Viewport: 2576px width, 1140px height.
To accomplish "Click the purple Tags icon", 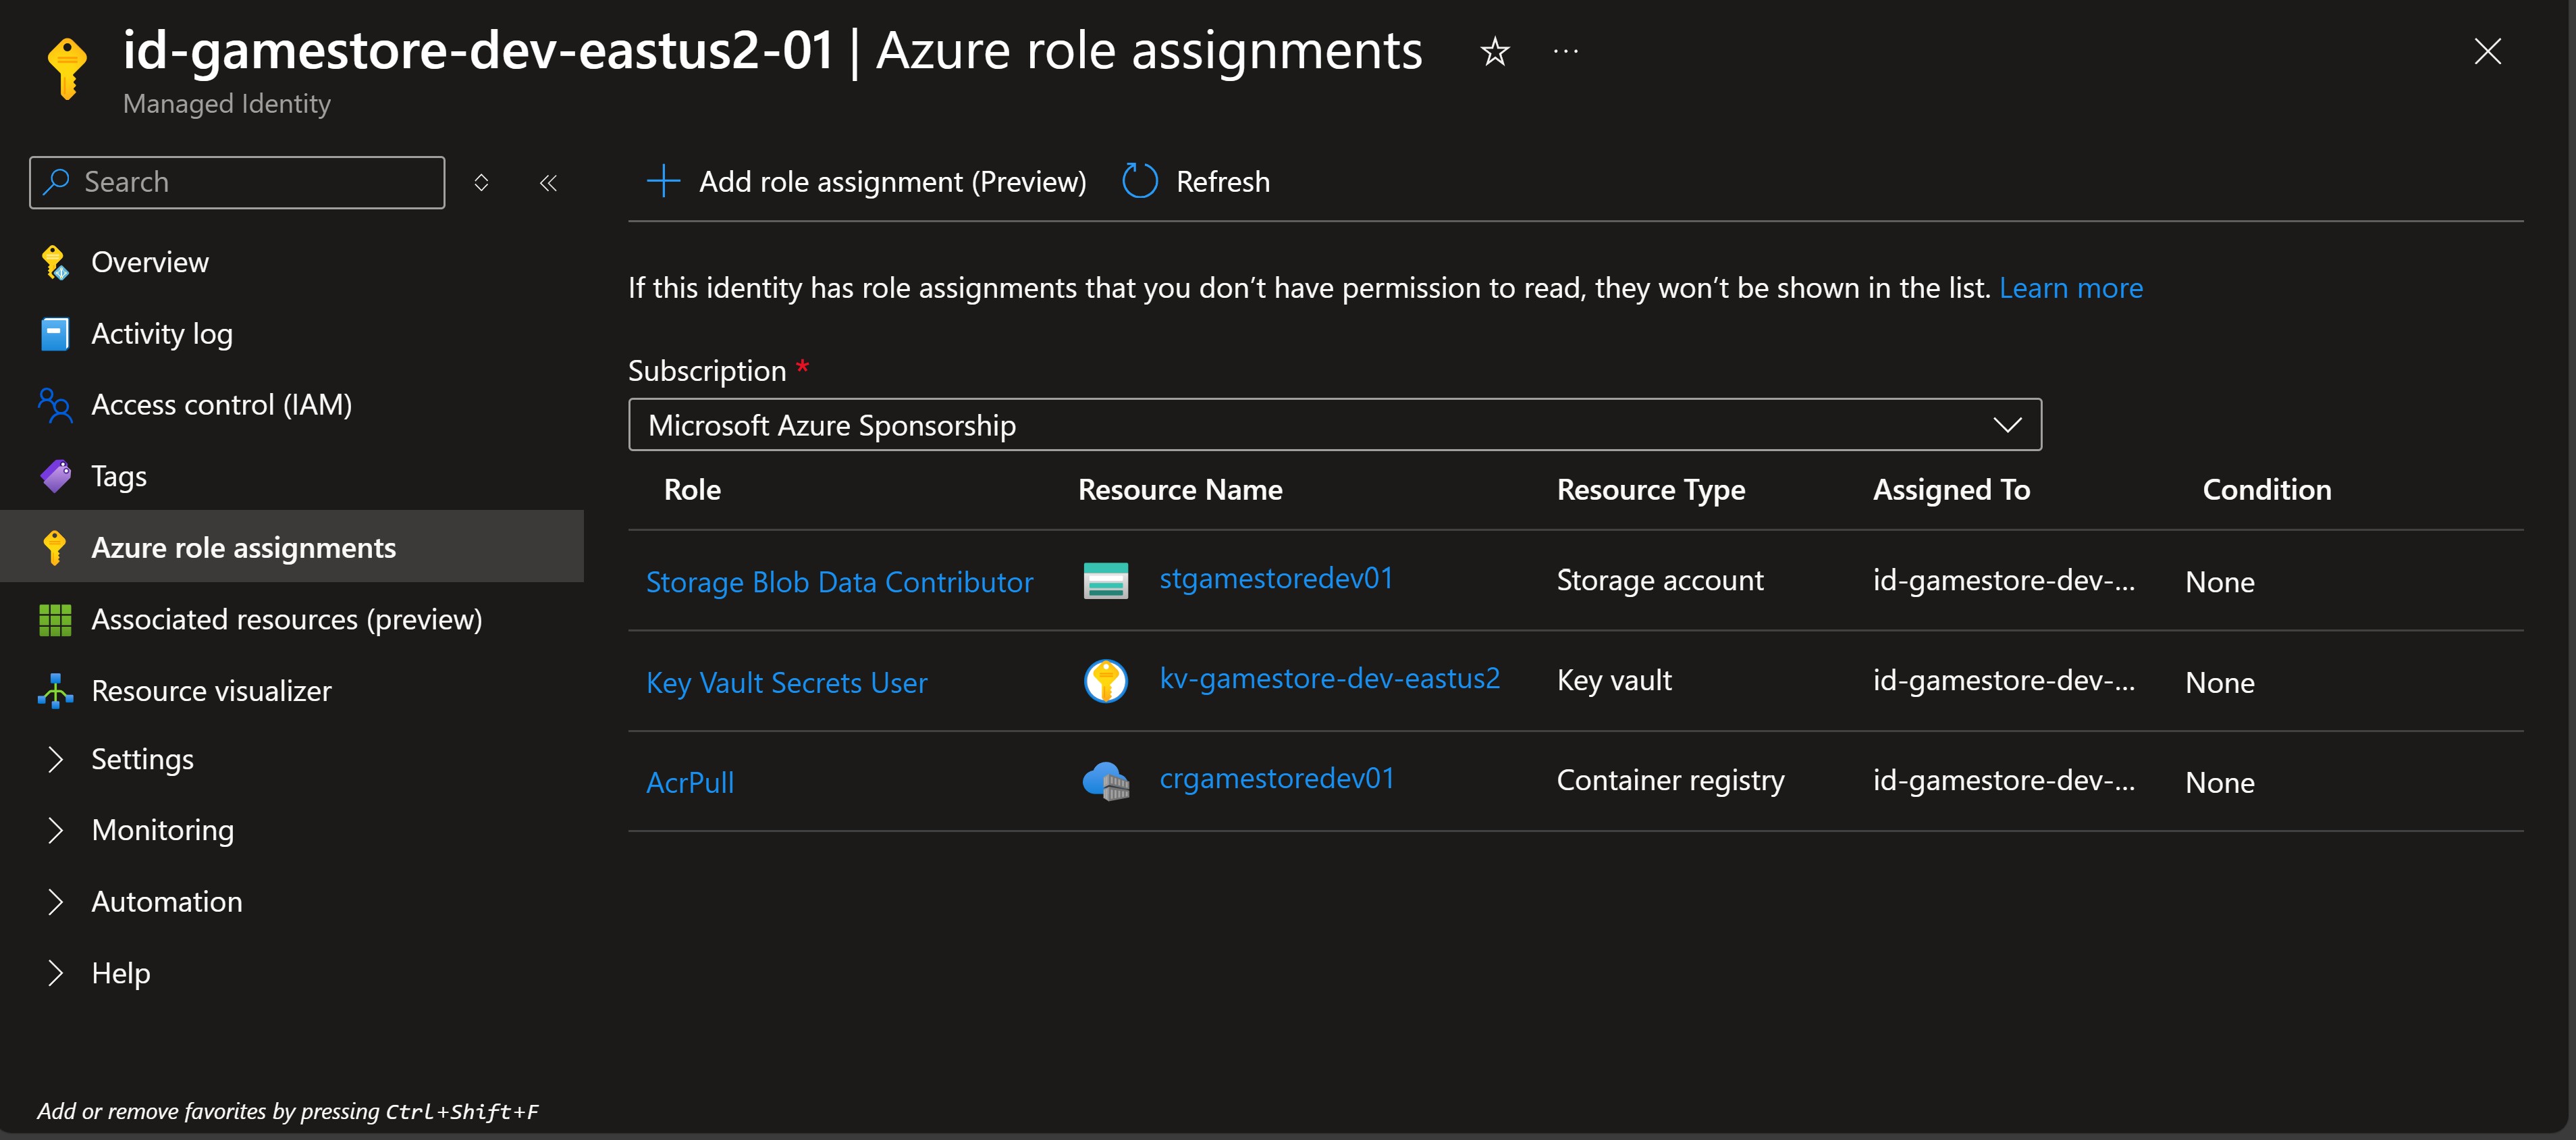I will (55, 476).
